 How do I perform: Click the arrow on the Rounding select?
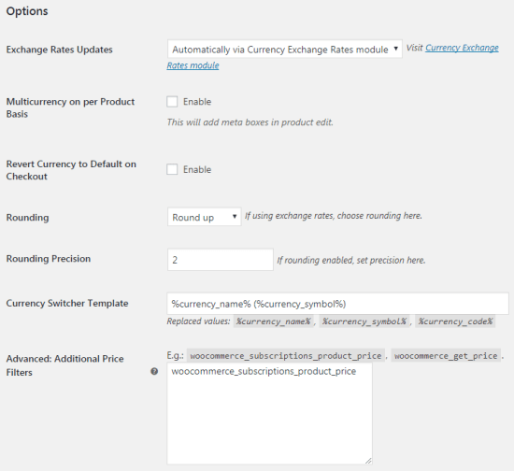click(x=235, y=216)
